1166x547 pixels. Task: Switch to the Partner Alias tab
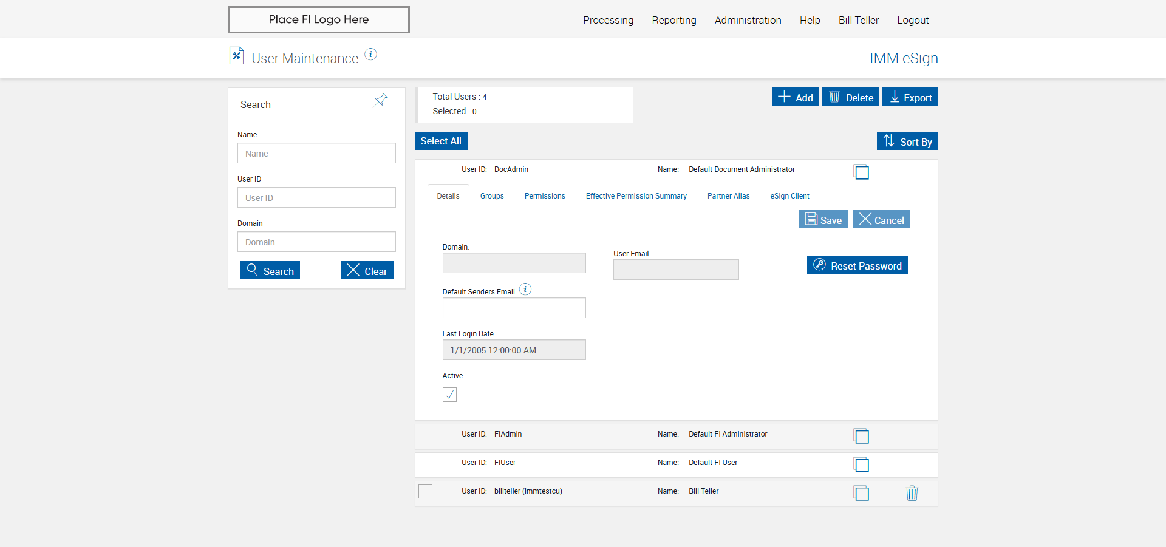(x=728, y=196)
